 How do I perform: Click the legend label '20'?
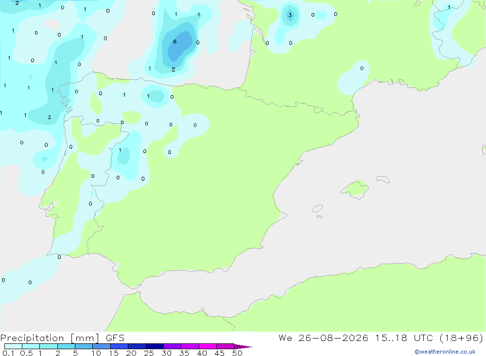pos(131,353)
